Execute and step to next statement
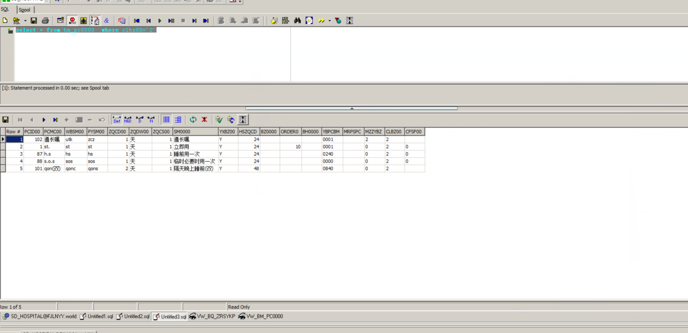Image resolution: width=688 pixels, height=333 pixels. (x=171, y=21)
